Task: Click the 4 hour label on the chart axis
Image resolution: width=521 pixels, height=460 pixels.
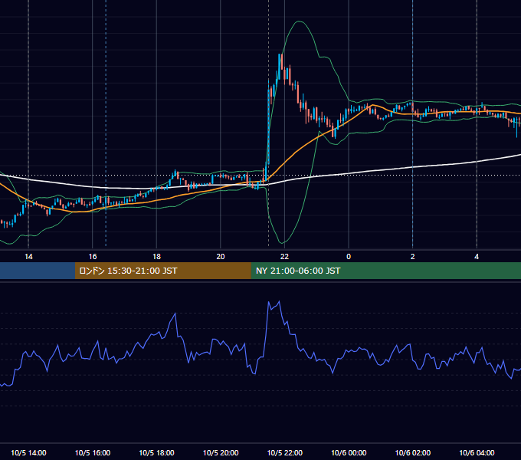Action: tap(477, 257)
